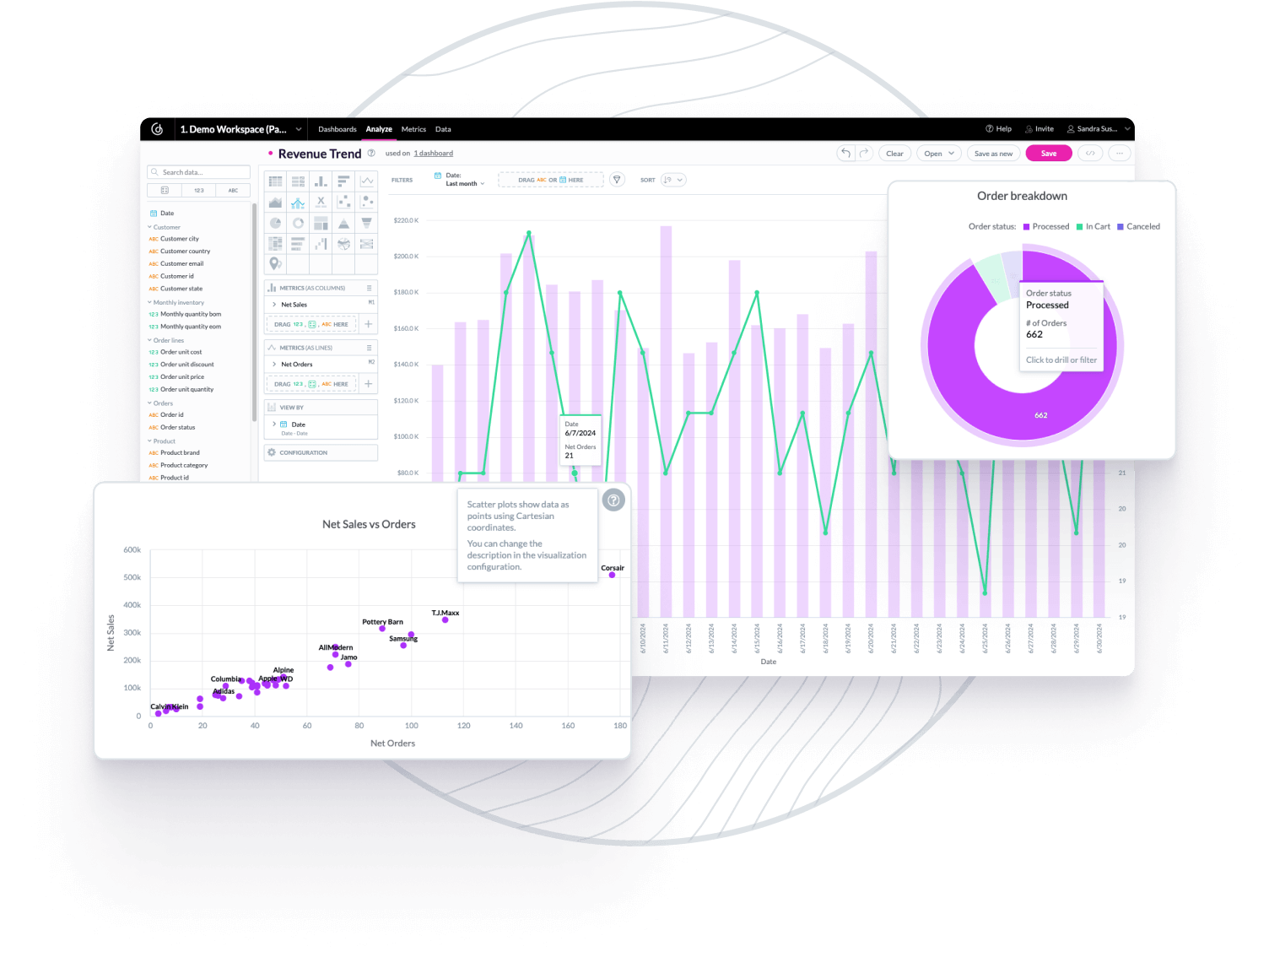Viewport: 1269px width, 968px height.
Task: Toggle the all-data filter in catalog
Action: (x=165, y=191)
